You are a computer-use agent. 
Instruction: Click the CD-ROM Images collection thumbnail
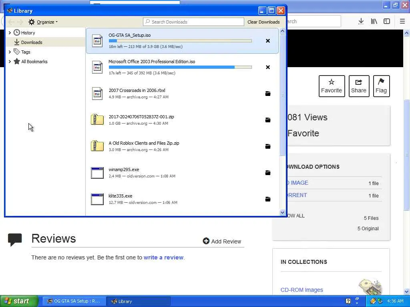370,287
